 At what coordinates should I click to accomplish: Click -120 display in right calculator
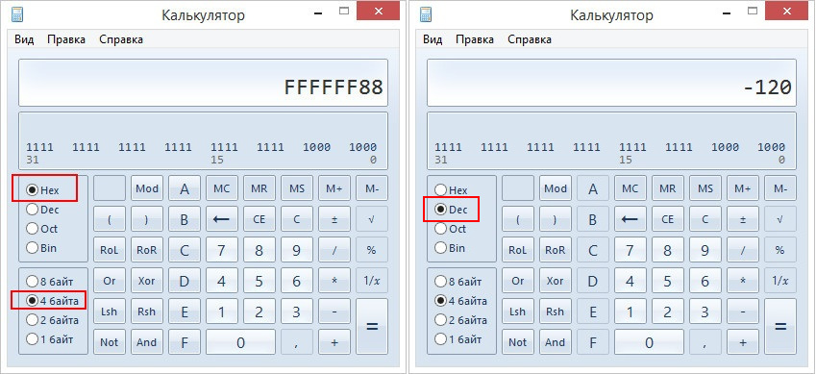pyautogui.click(x=612, y=83)
